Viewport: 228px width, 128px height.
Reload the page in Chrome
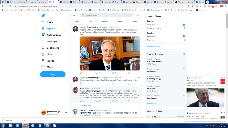[x=10, y=6]
